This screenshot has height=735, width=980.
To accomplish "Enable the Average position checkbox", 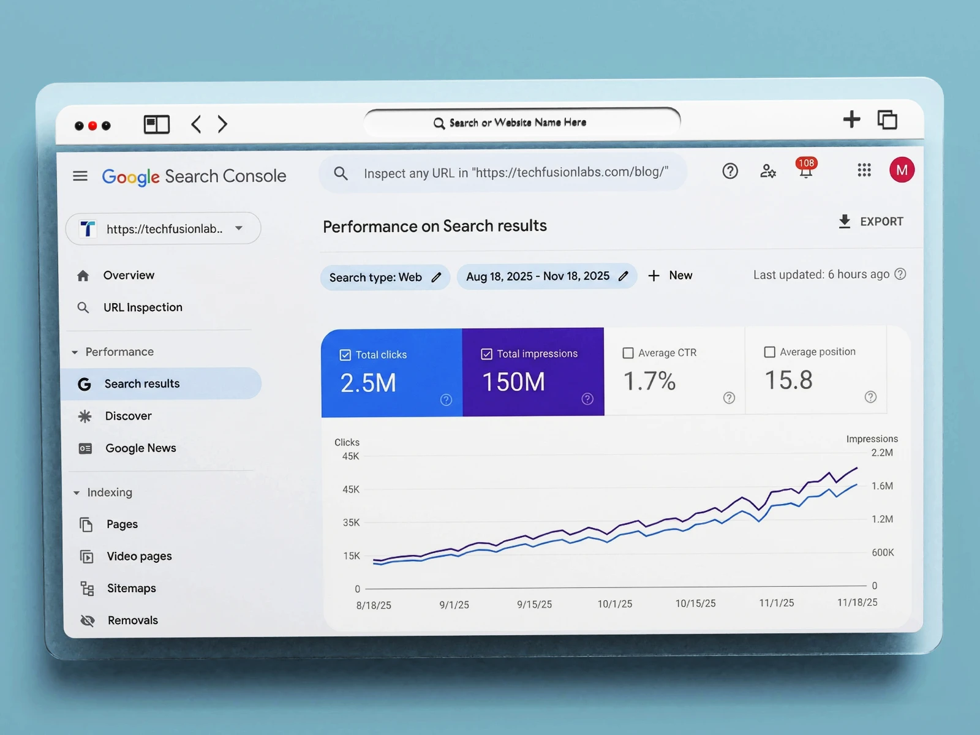I will [769, 352].
